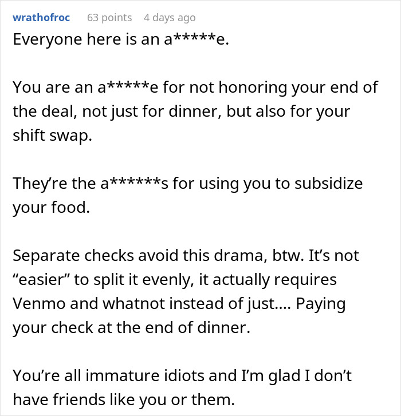Click the words 'Separate checks' in the comment
The image size is (401, 416).
tap(73, 255)
